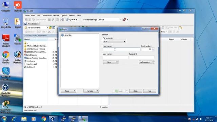Click the Close button in Login dialog
217x122 pixels.
(x=136, y=91)
